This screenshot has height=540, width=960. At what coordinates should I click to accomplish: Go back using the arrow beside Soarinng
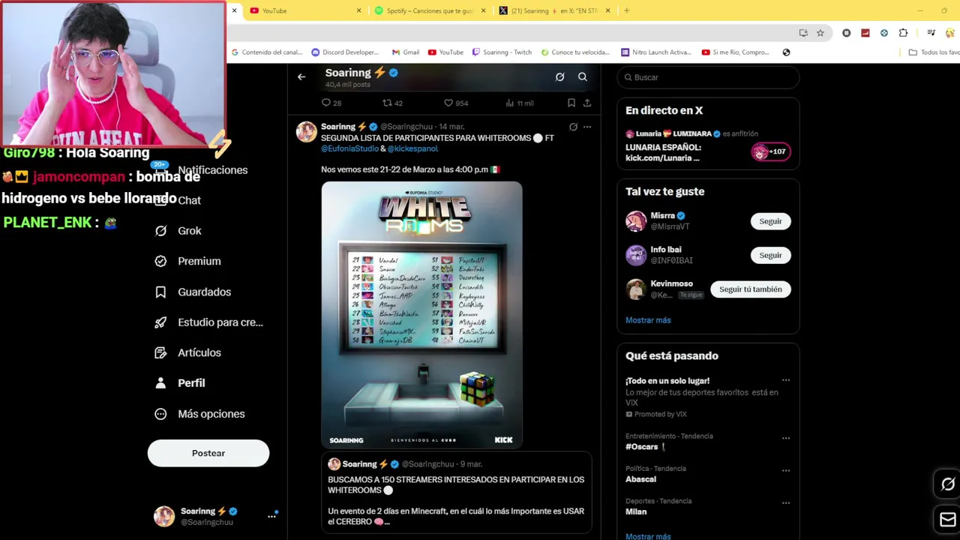point(301,77)
